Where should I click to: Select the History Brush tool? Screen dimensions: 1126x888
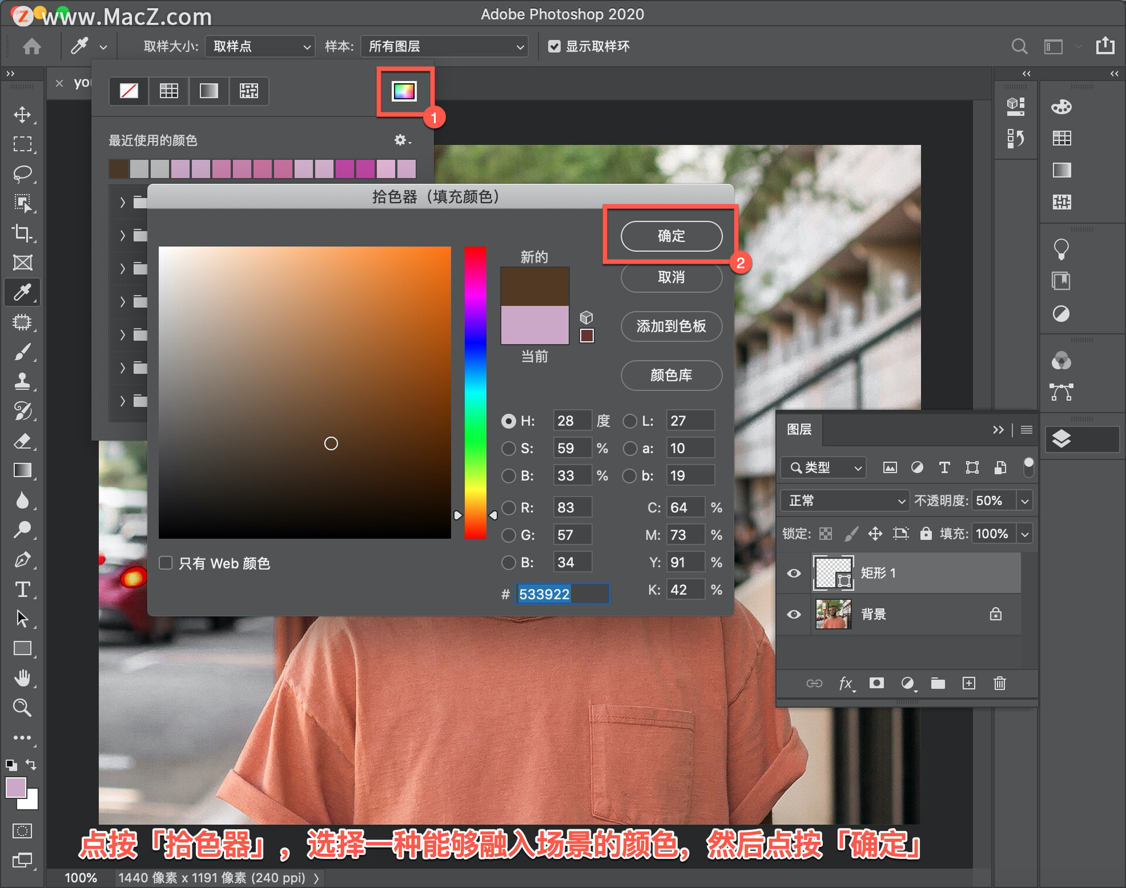click(22, 411)
